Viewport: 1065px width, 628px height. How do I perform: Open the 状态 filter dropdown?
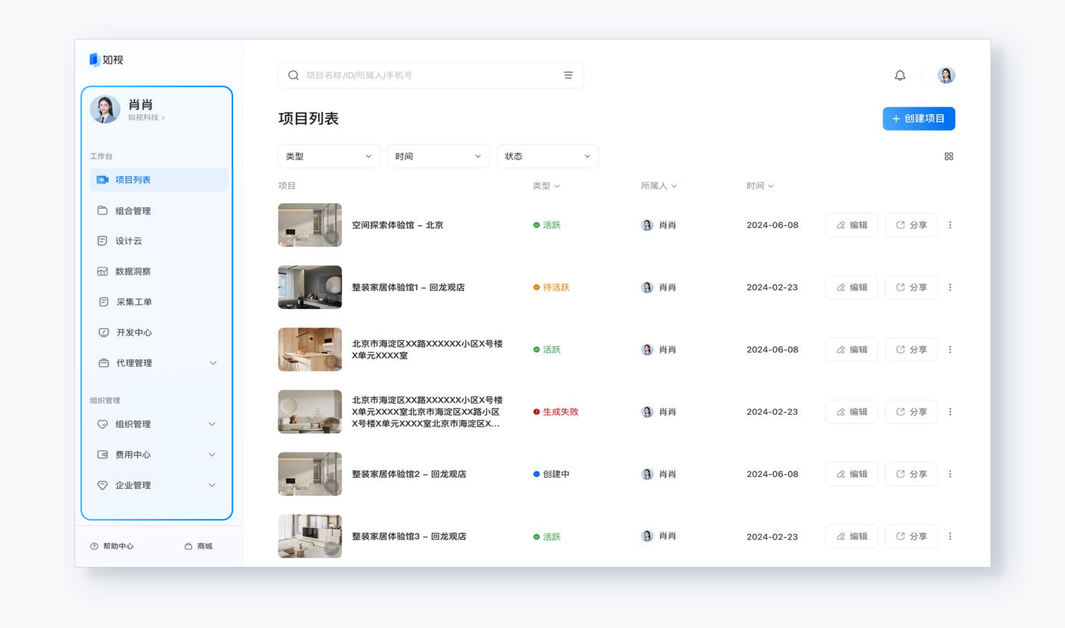click(547, 156)
